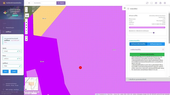Zoom out of the map
Image resolution: width=170 pixels, height=95 pixels.
pyautogui.click(x=26, y=11)
